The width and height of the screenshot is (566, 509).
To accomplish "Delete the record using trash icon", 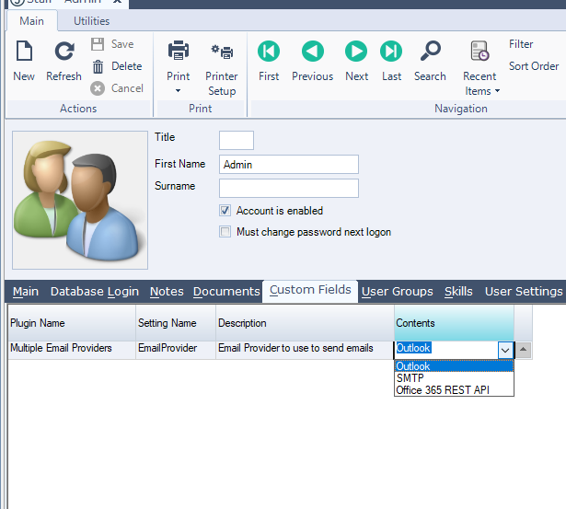I will [98, 66].
